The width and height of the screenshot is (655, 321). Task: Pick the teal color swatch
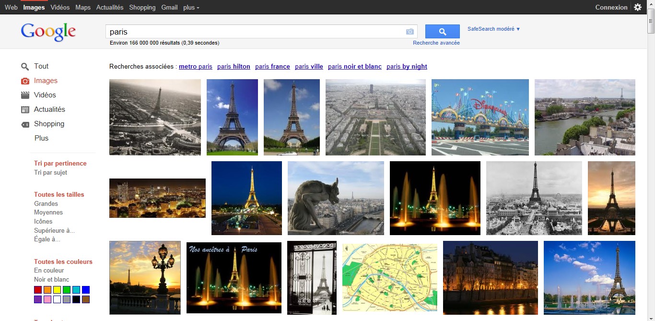point(76,290)
